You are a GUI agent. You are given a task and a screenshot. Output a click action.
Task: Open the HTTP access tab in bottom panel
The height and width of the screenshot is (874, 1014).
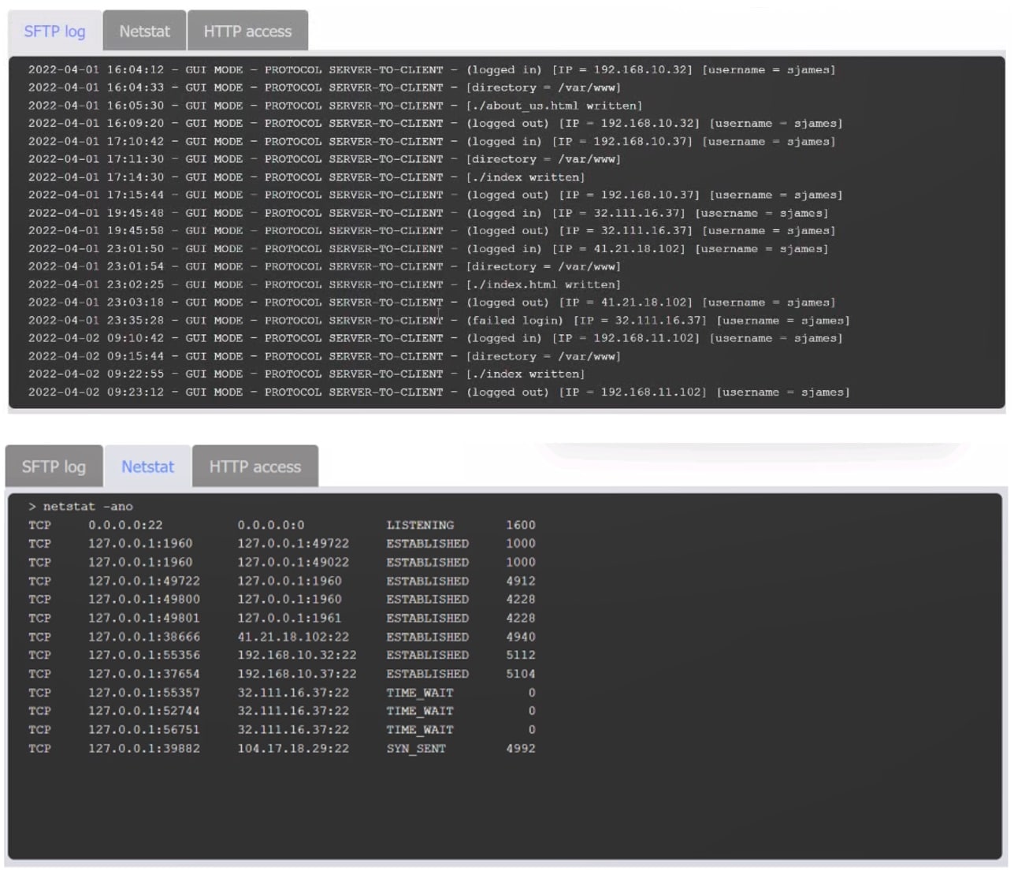(254, 467)
